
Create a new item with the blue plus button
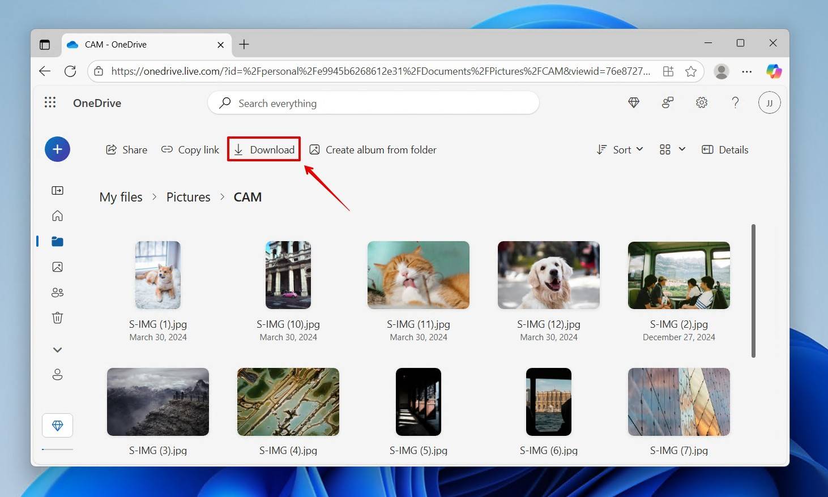tap(57, 149)
